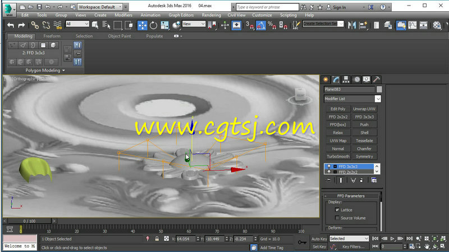Click the X coordinate field 64.054
The width and height of the screenshot is (449, 252).
coord(186,239)
